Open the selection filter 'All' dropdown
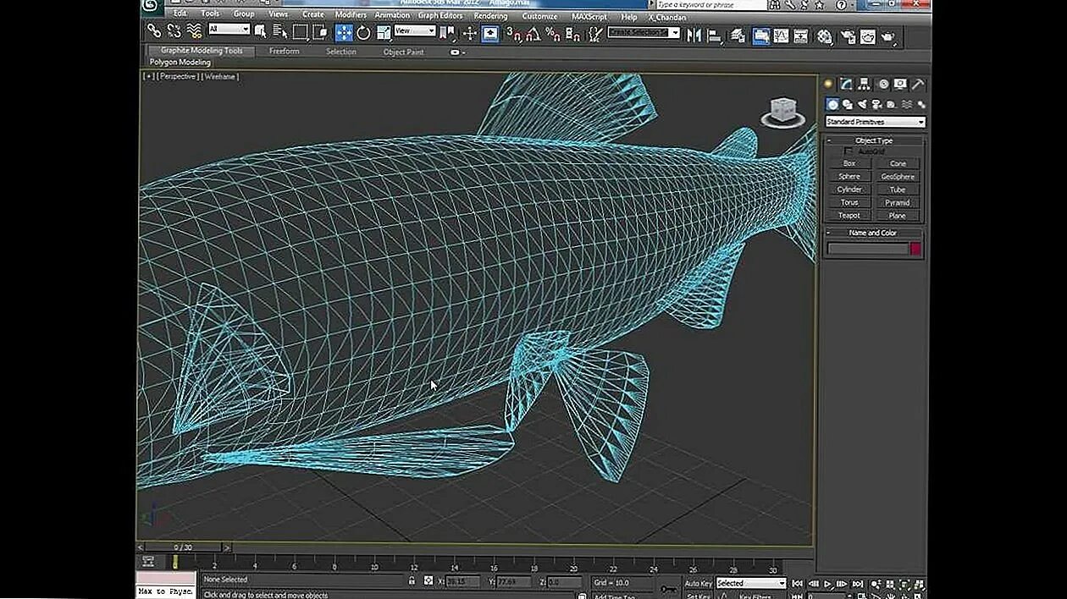The width and height of the screenshot is (1067, 599). click(x=229, y=29)
